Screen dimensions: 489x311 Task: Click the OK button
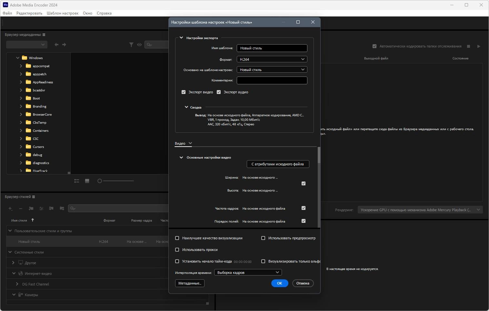click(x=280, y=283)
